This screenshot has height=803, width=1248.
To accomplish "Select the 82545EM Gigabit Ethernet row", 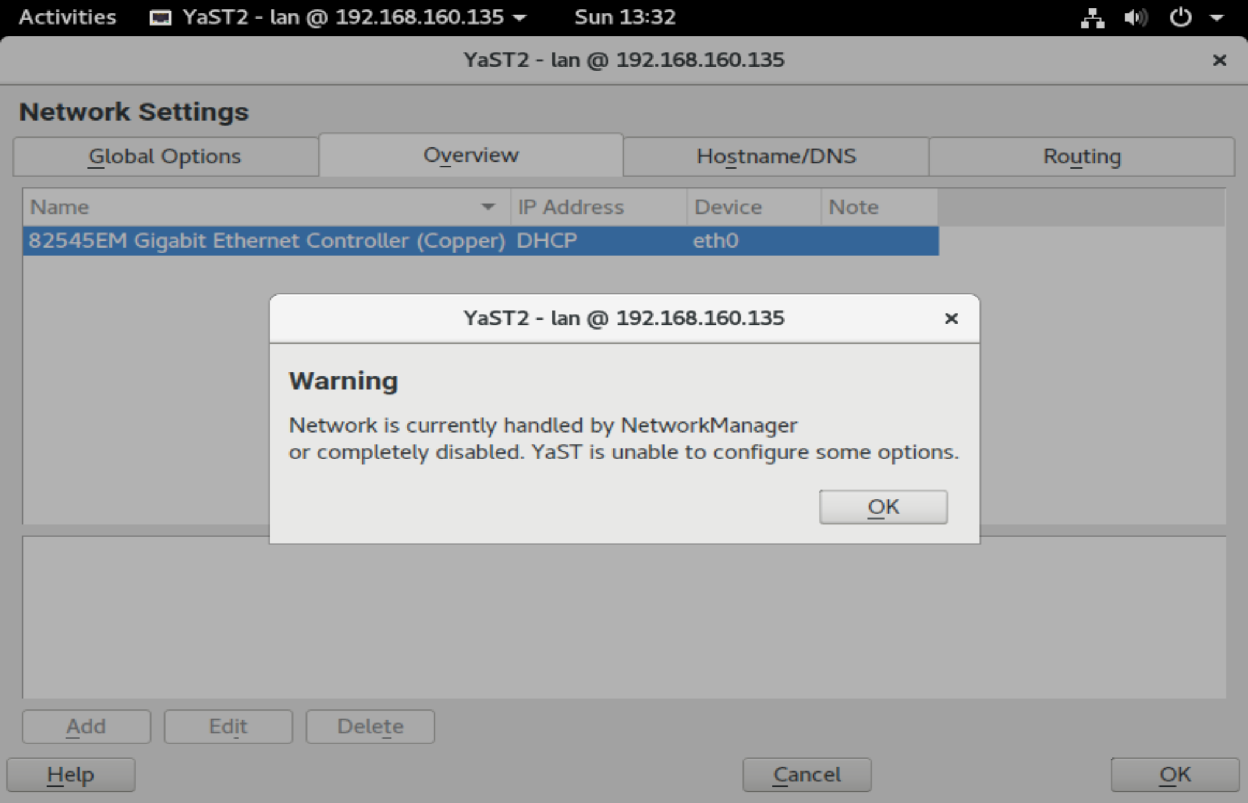I will coord(267,241).
